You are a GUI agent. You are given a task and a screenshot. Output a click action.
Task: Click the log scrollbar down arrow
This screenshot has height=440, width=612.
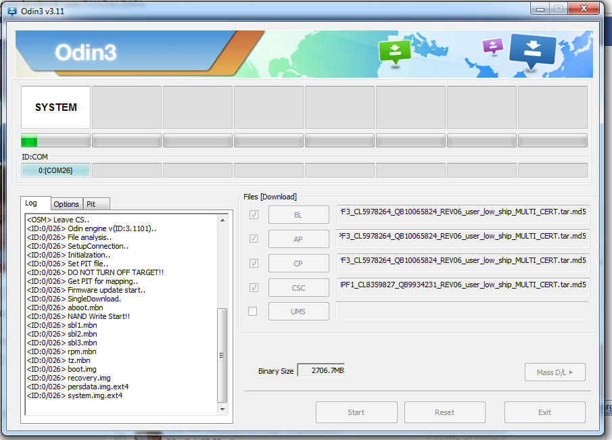click(x=222, y=409)
